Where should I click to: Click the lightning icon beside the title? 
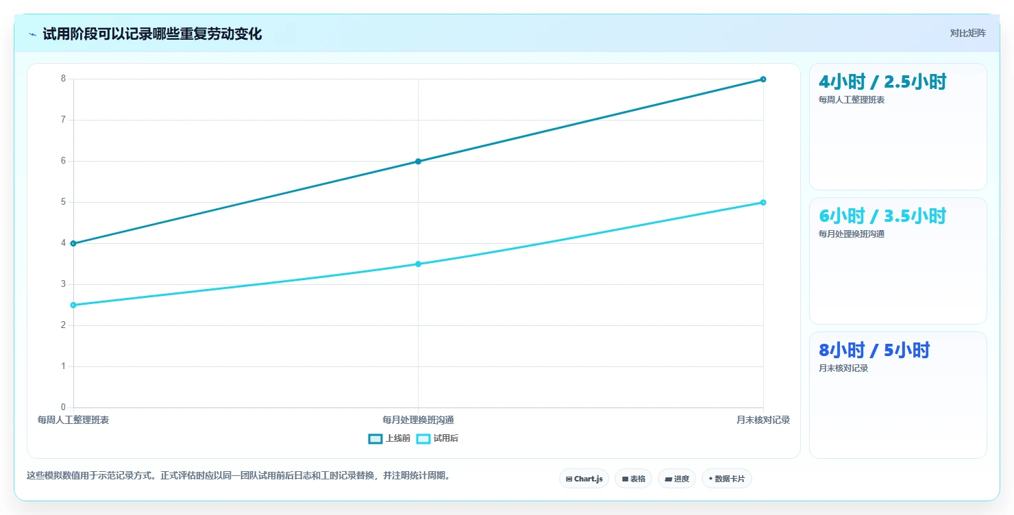click(x=32, y=34)
